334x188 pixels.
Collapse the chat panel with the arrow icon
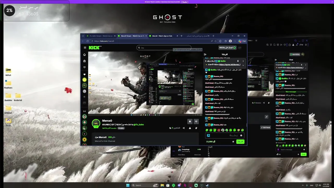tap(205, 55)
